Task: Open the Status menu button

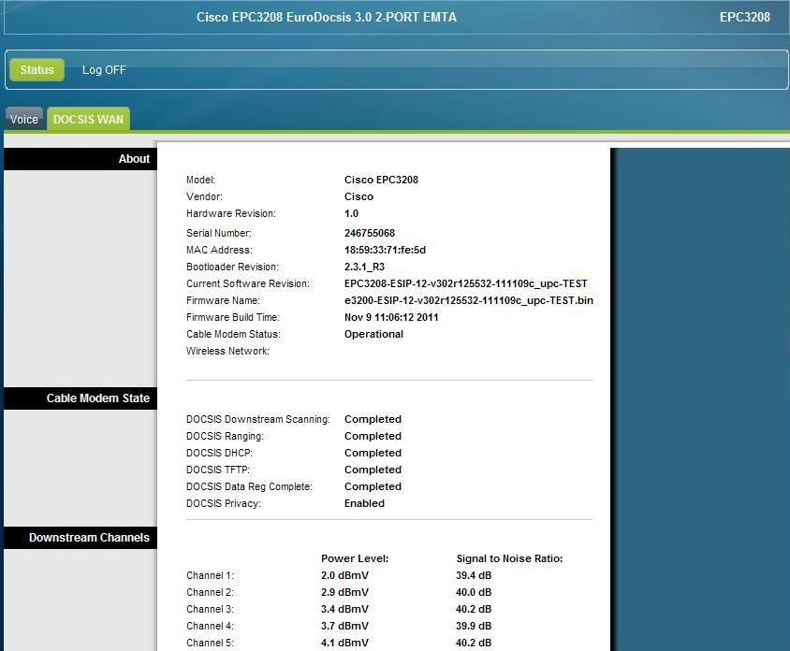Action: click(x=37, y=69)
